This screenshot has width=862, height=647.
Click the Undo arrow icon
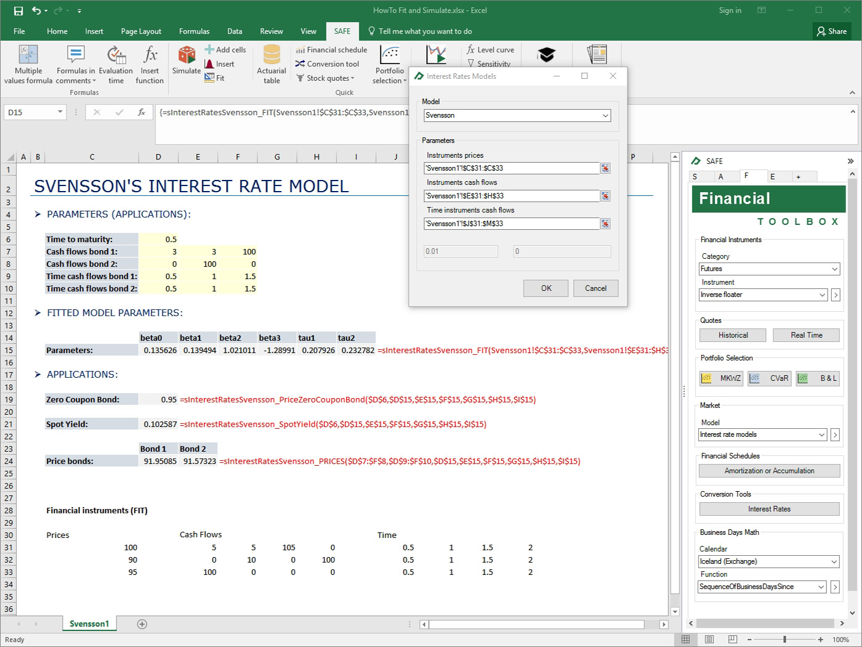(x=36, y=10)
